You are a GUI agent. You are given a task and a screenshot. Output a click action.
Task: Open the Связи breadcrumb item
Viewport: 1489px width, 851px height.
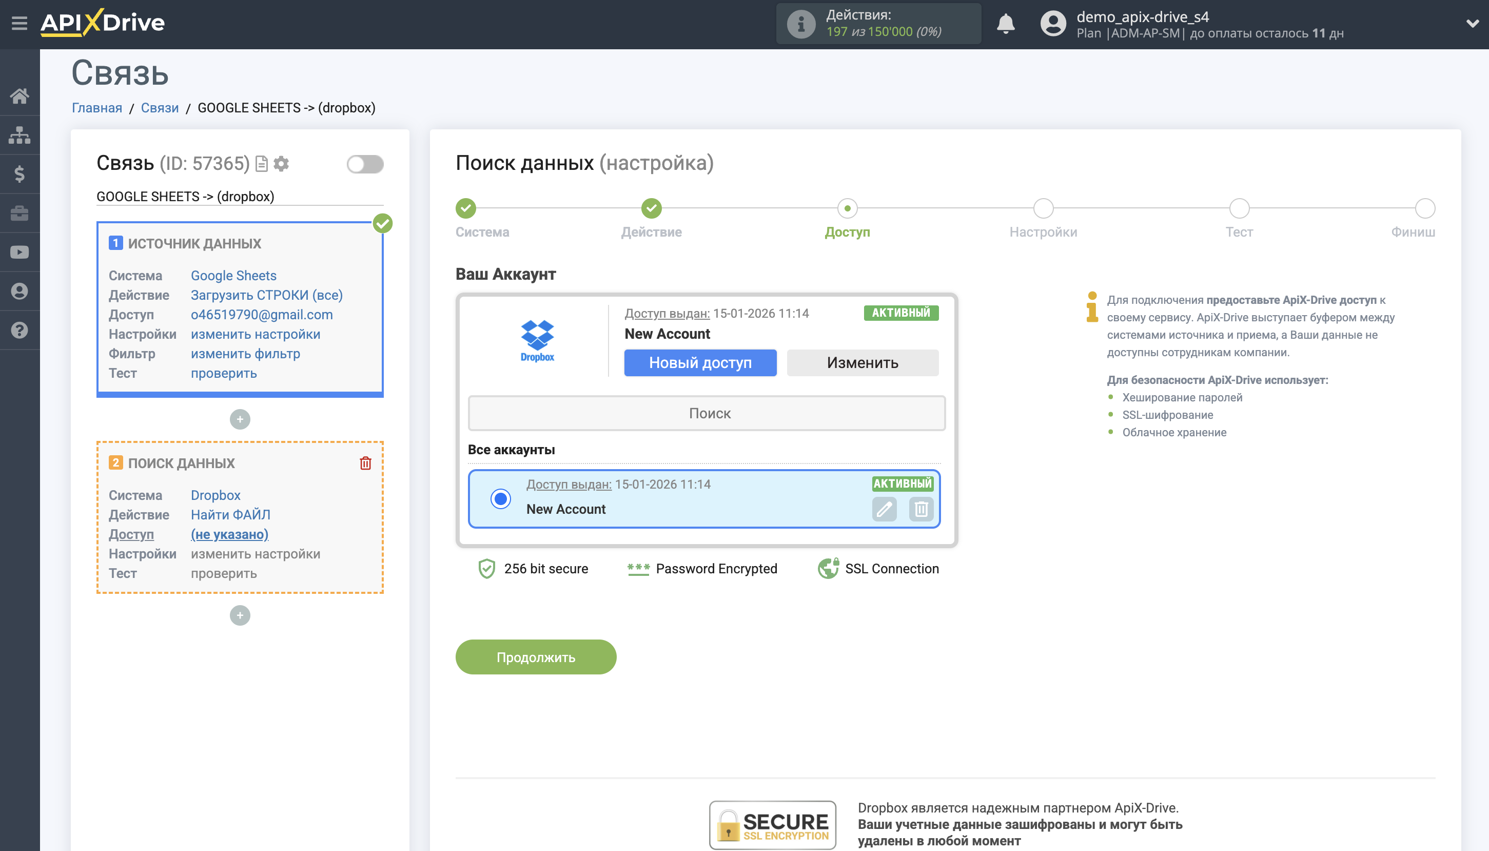160,108
